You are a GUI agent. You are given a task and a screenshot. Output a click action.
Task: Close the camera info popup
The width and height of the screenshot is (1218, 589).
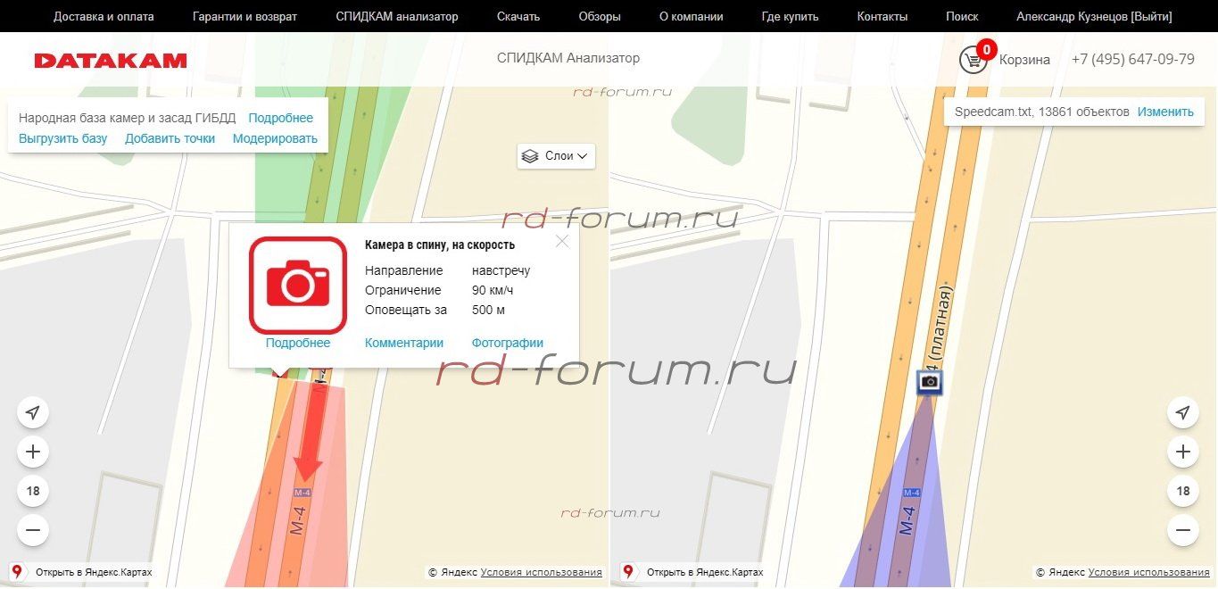click(562, 241)
